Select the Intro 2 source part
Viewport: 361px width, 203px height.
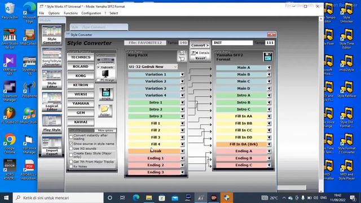coord(154,109)
